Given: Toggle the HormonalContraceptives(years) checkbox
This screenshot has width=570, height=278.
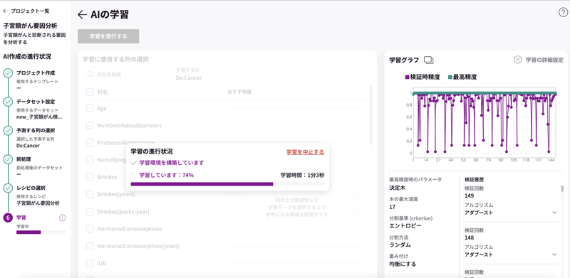Looking at the screenshot, I should 90,246.
